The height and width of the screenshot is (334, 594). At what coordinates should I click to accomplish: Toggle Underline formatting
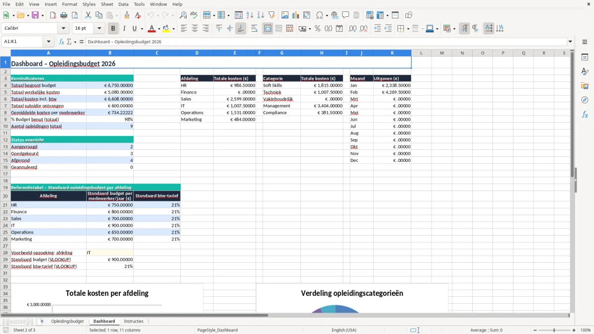click(x=135, y=29)
